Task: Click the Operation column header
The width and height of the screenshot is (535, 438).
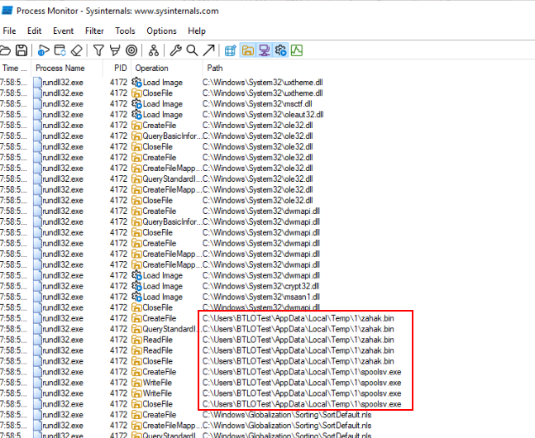Action: (x=166, y=69)
